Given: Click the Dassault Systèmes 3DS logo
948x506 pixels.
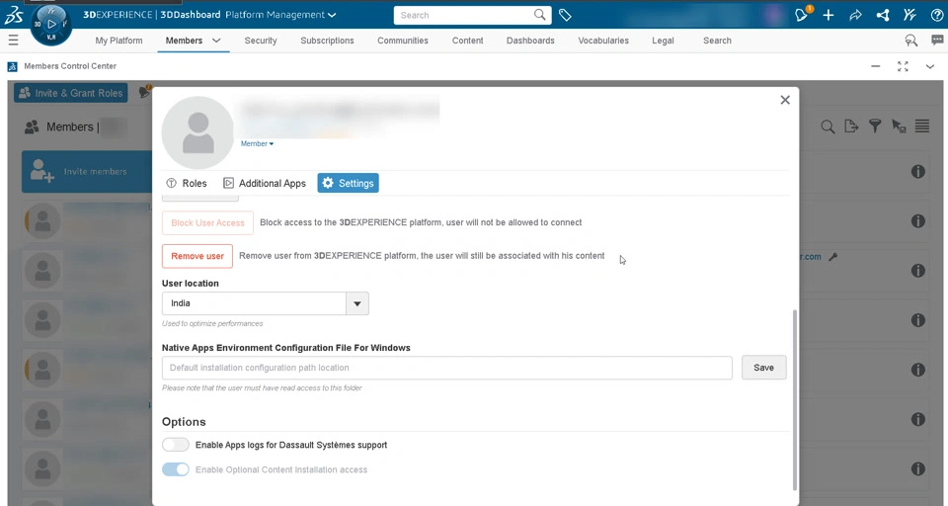Looking at the screenshot, I should tap(13, 15).
